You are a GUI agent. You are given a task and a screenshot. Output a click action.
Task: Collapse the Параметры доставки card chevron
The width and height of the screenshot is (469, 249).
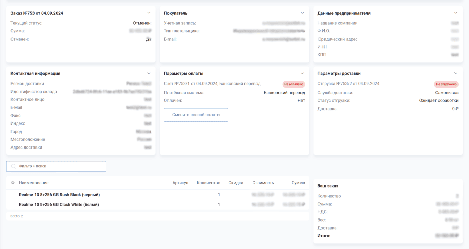point(456,73)
